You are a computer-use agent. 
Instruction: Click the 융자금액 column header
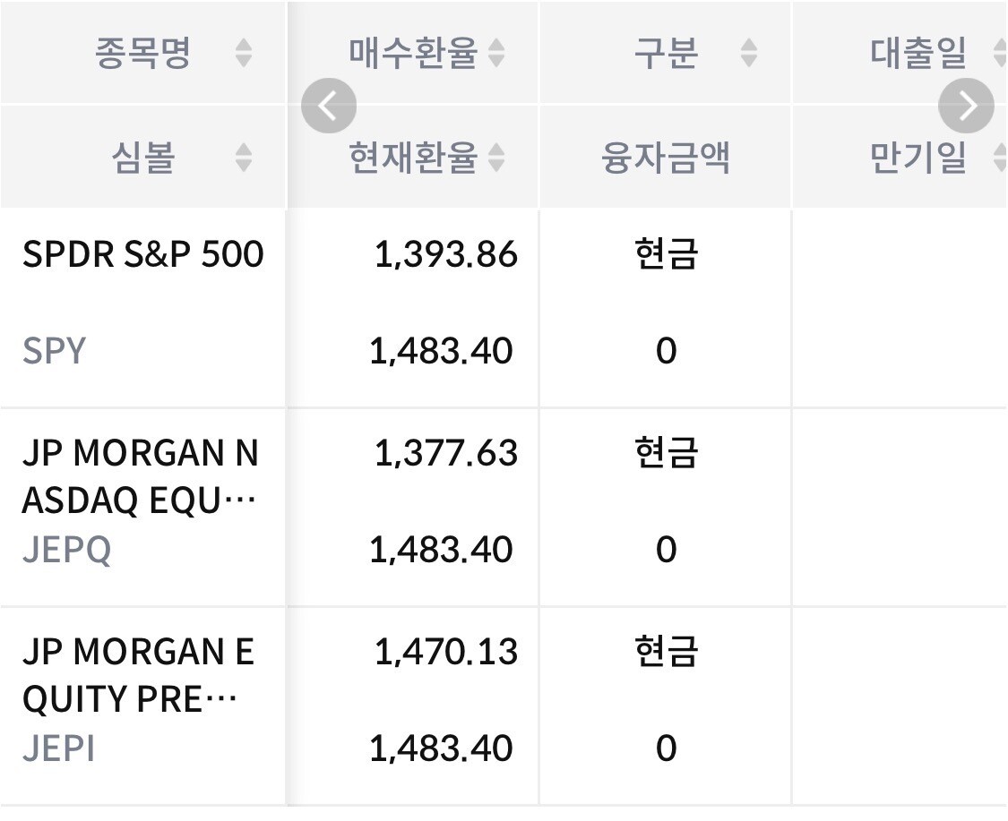tap(666, 158)
